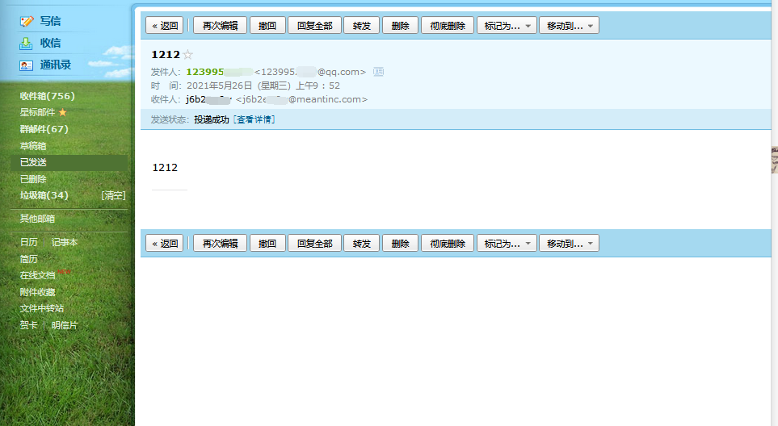Click 清空 to empty spam folder
778x426 pixels.
tap(114, 196)
